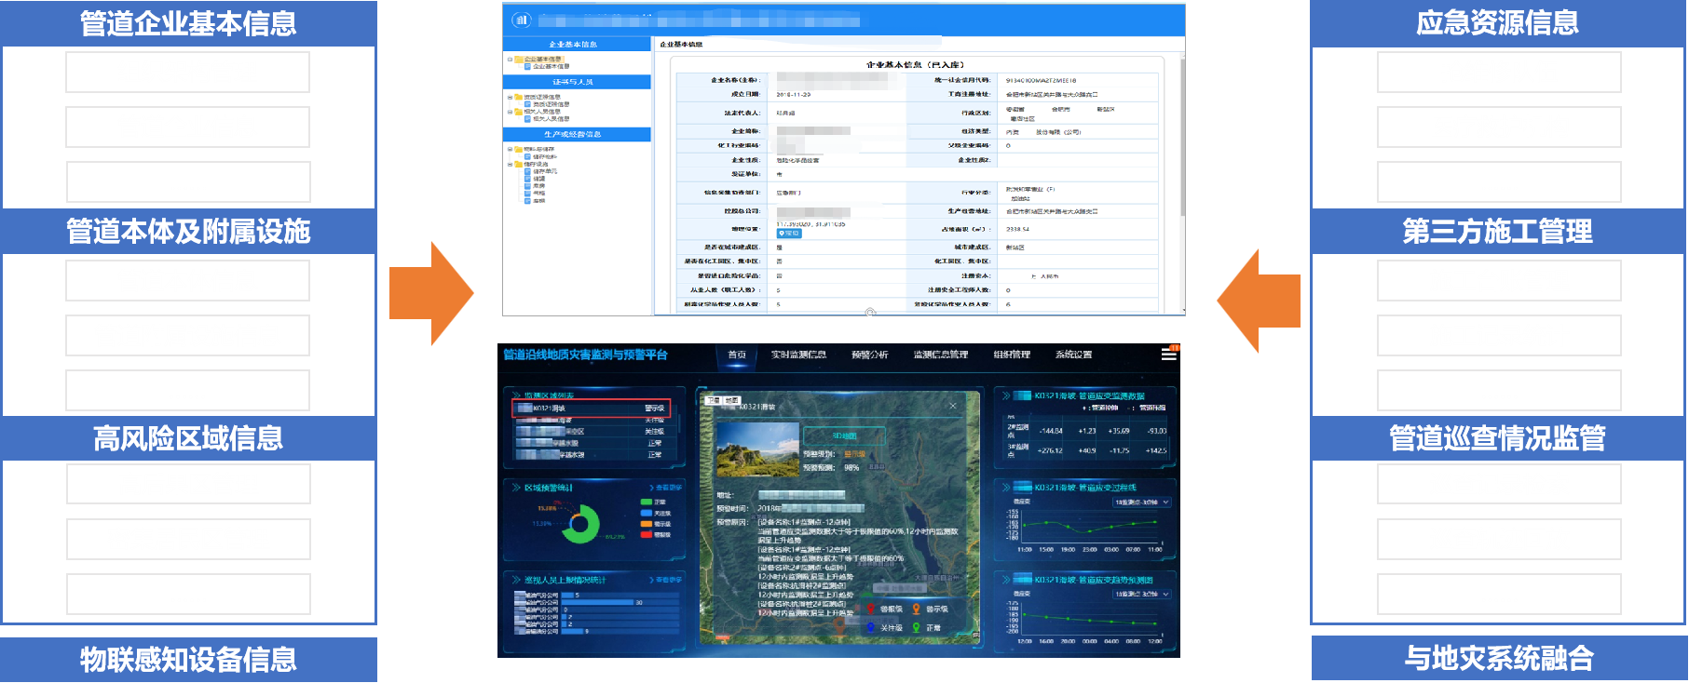Open monitoring point dropdown in 管道应变过程线
Screen dimensions: 1689x683
tap(1141, 502)
